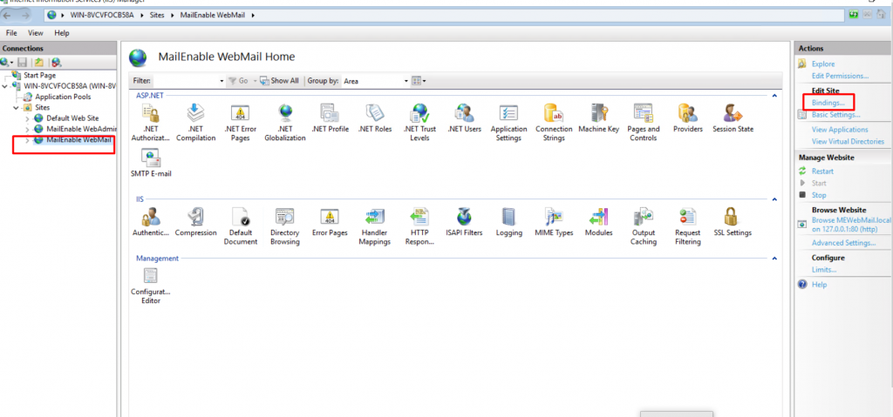Open the Filter combo box dropdown
Screen dimensions: 893x417
click(222, 81)
